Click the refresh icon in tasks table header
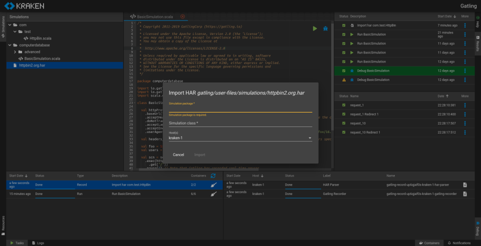Viewport: 481px width, 246px height. [213, 176]
